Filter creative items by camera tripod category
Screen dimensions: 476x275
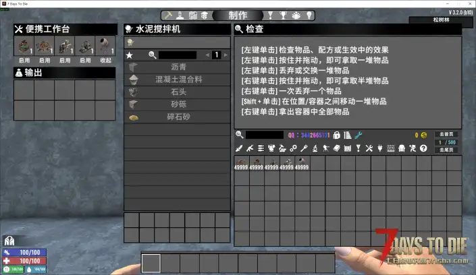(x=325, y=148)
